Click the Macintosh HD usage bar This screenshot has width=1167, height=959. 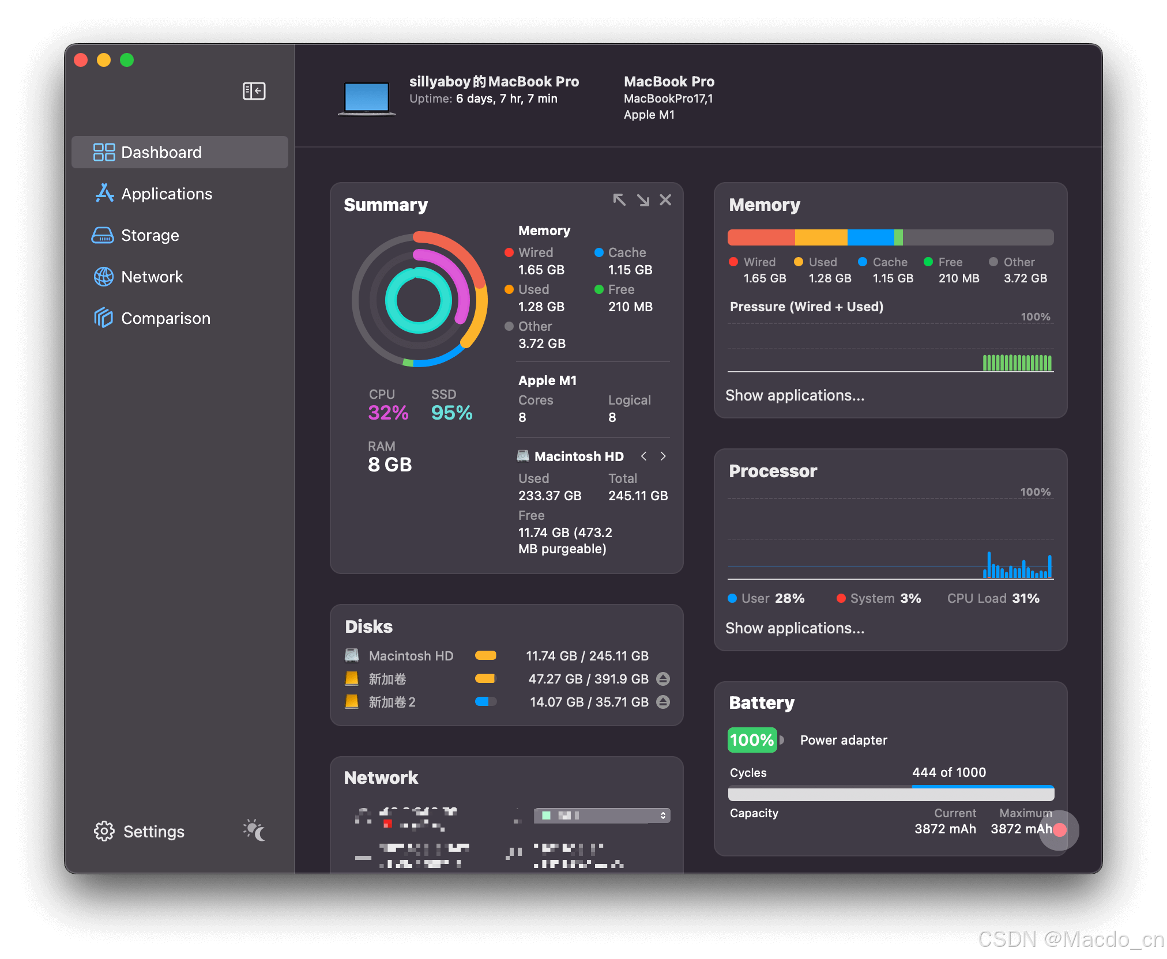point(485,655)
